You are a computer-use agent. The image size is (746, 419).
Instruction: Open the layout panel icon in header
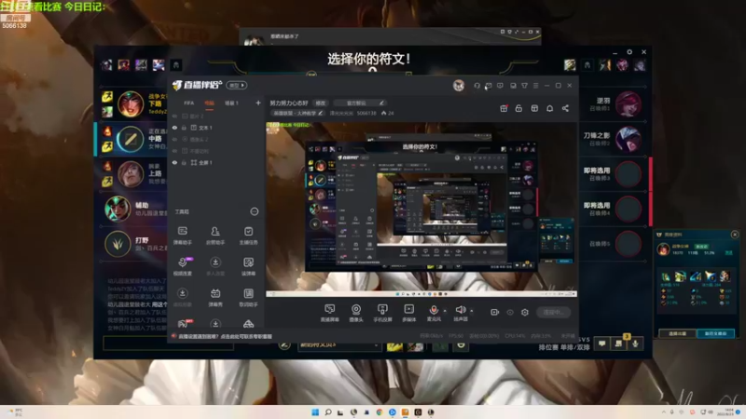[534, 108]
